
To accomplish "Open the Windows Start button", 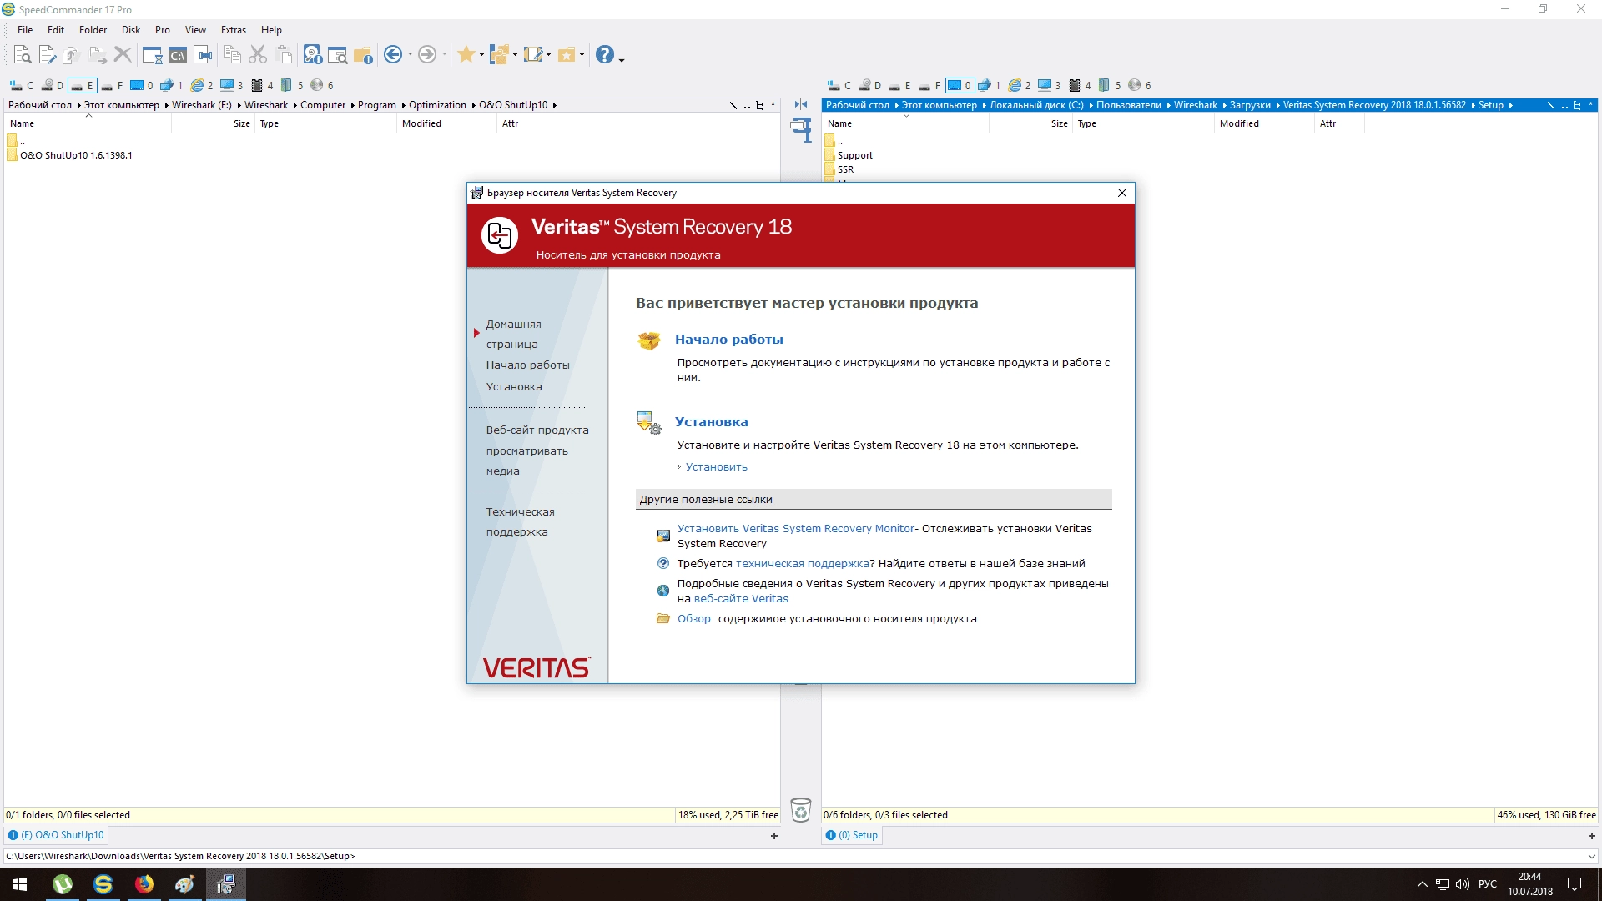I will [20, 884].
